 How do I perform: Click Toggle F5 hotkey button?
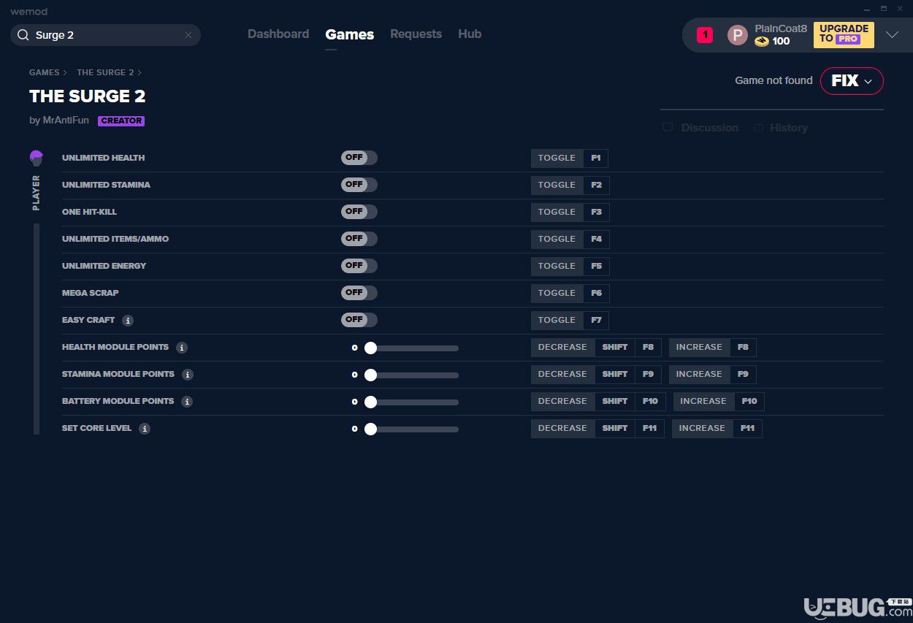click(570, 266)
